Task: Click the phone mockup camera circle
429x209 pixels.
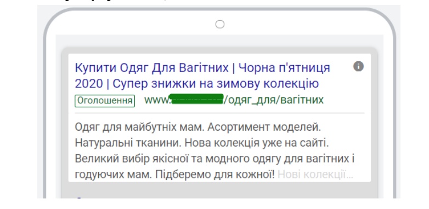Action: (x=219, y=24)
